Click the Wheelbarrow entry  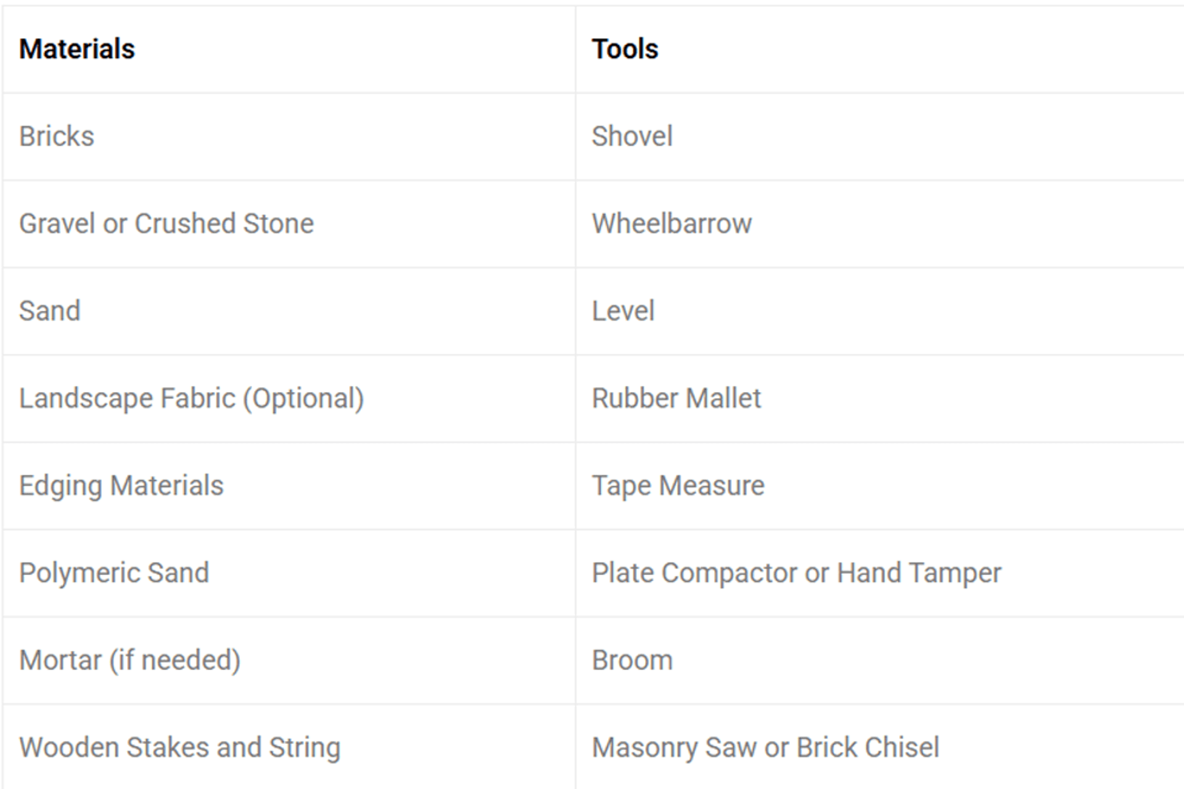tap(672, 224)
